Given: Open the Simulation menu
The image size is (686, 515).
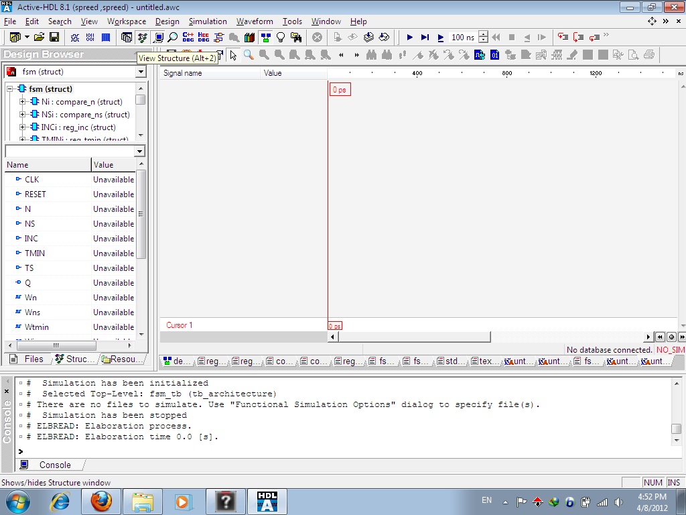Looking at the screenshot, I should (208, 21).
